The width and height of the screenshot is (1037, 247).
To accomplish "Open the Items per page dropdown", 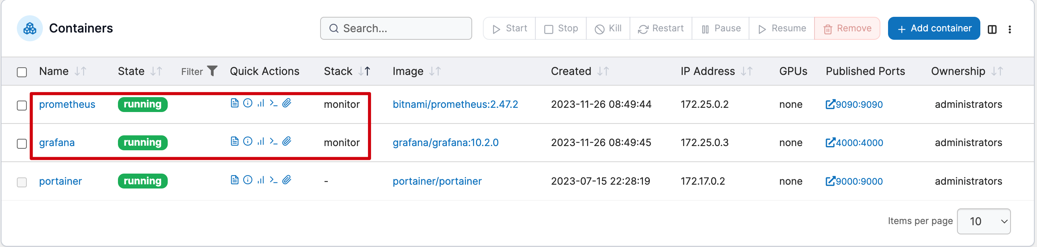I will point(983,221).
